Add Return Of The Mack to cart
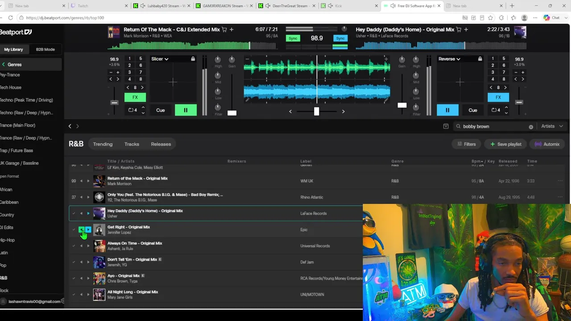This screenshot has width=571, height=321. tap(224, 29)
